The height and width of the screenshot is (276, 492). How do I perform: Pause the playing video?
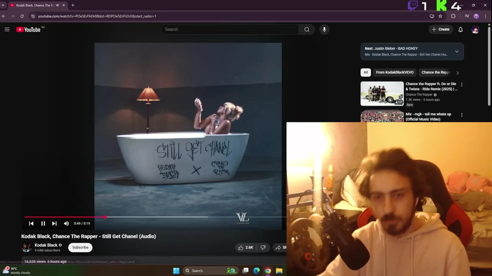pos(43,223)
